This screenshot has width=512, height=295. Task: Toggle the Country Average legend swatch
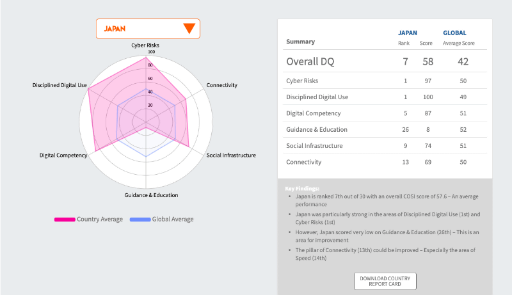pos(65,219)
